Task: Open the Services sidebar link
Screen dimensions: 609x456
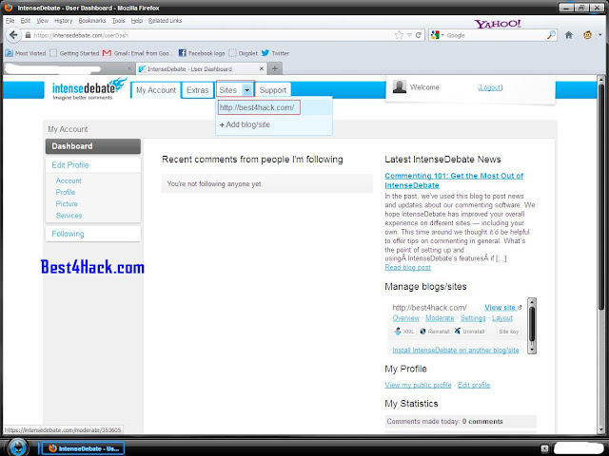Action: coord(69,216)
